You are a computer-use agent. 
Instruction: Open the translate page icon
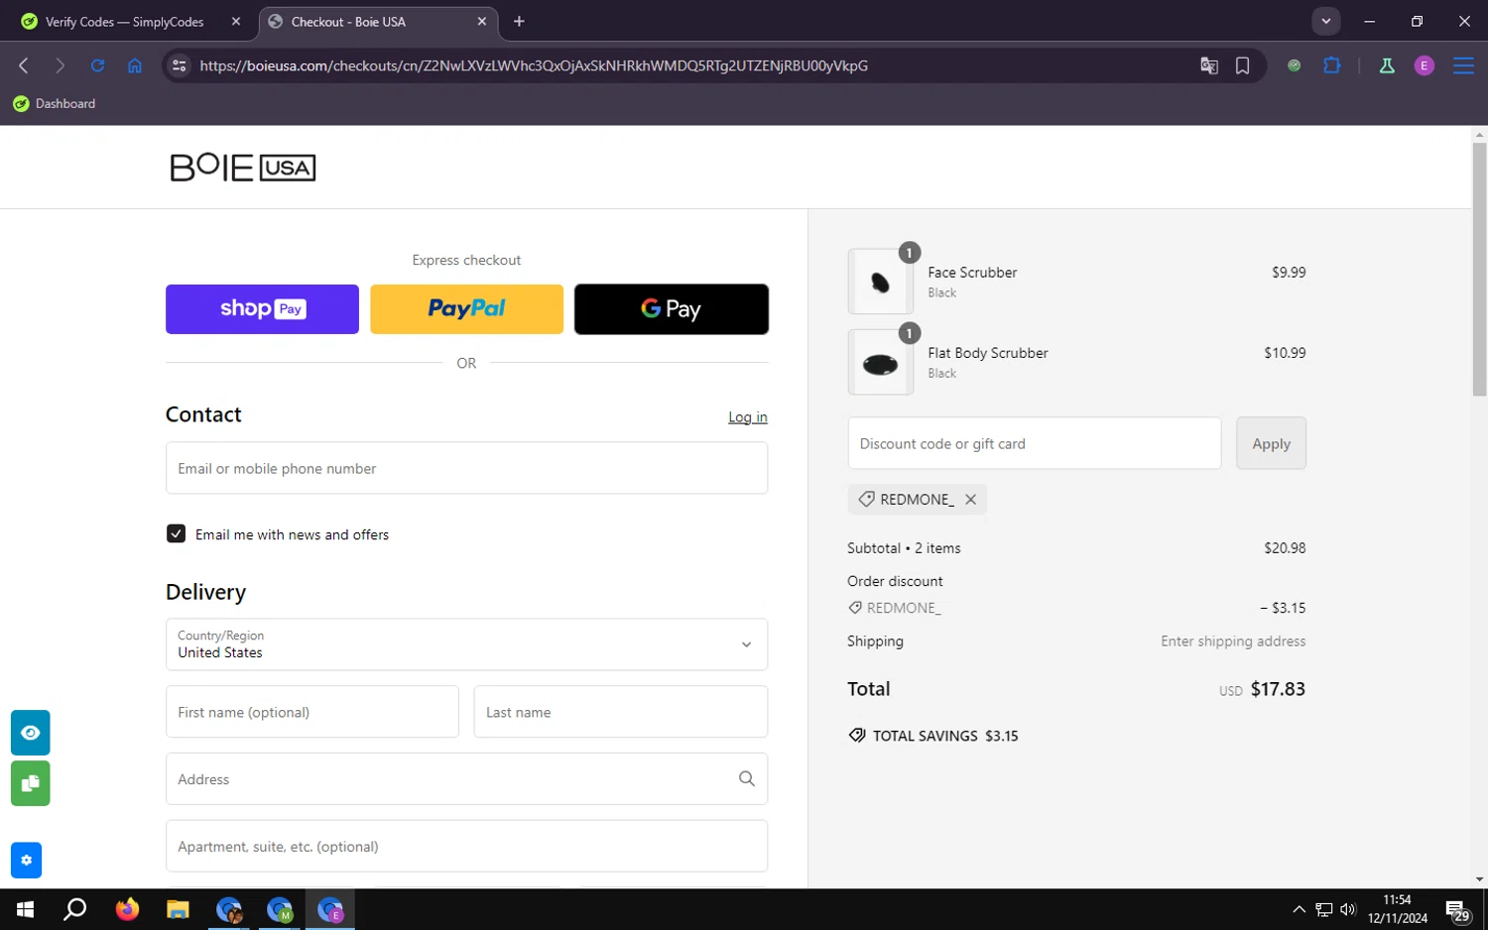coord(1208,65)
